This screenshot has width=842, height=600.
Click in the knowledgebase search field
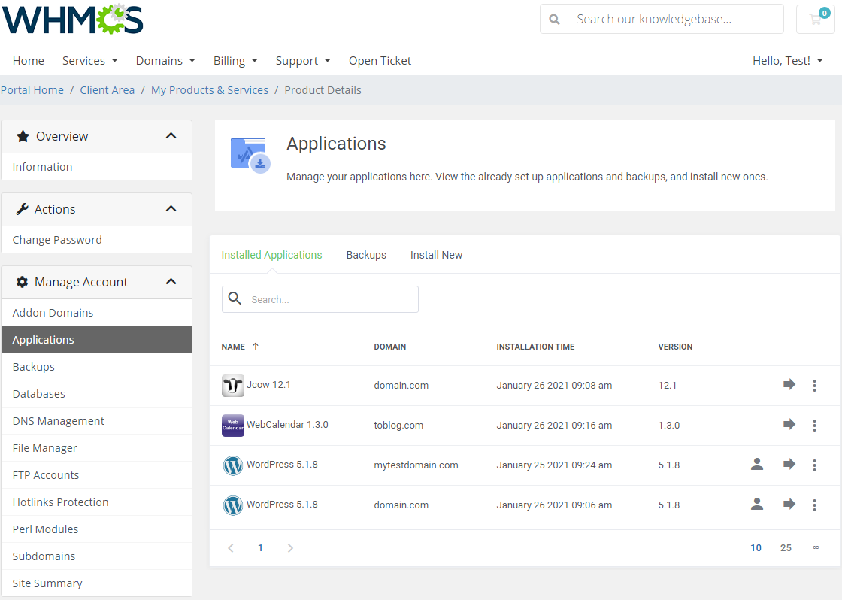[662, 20]
